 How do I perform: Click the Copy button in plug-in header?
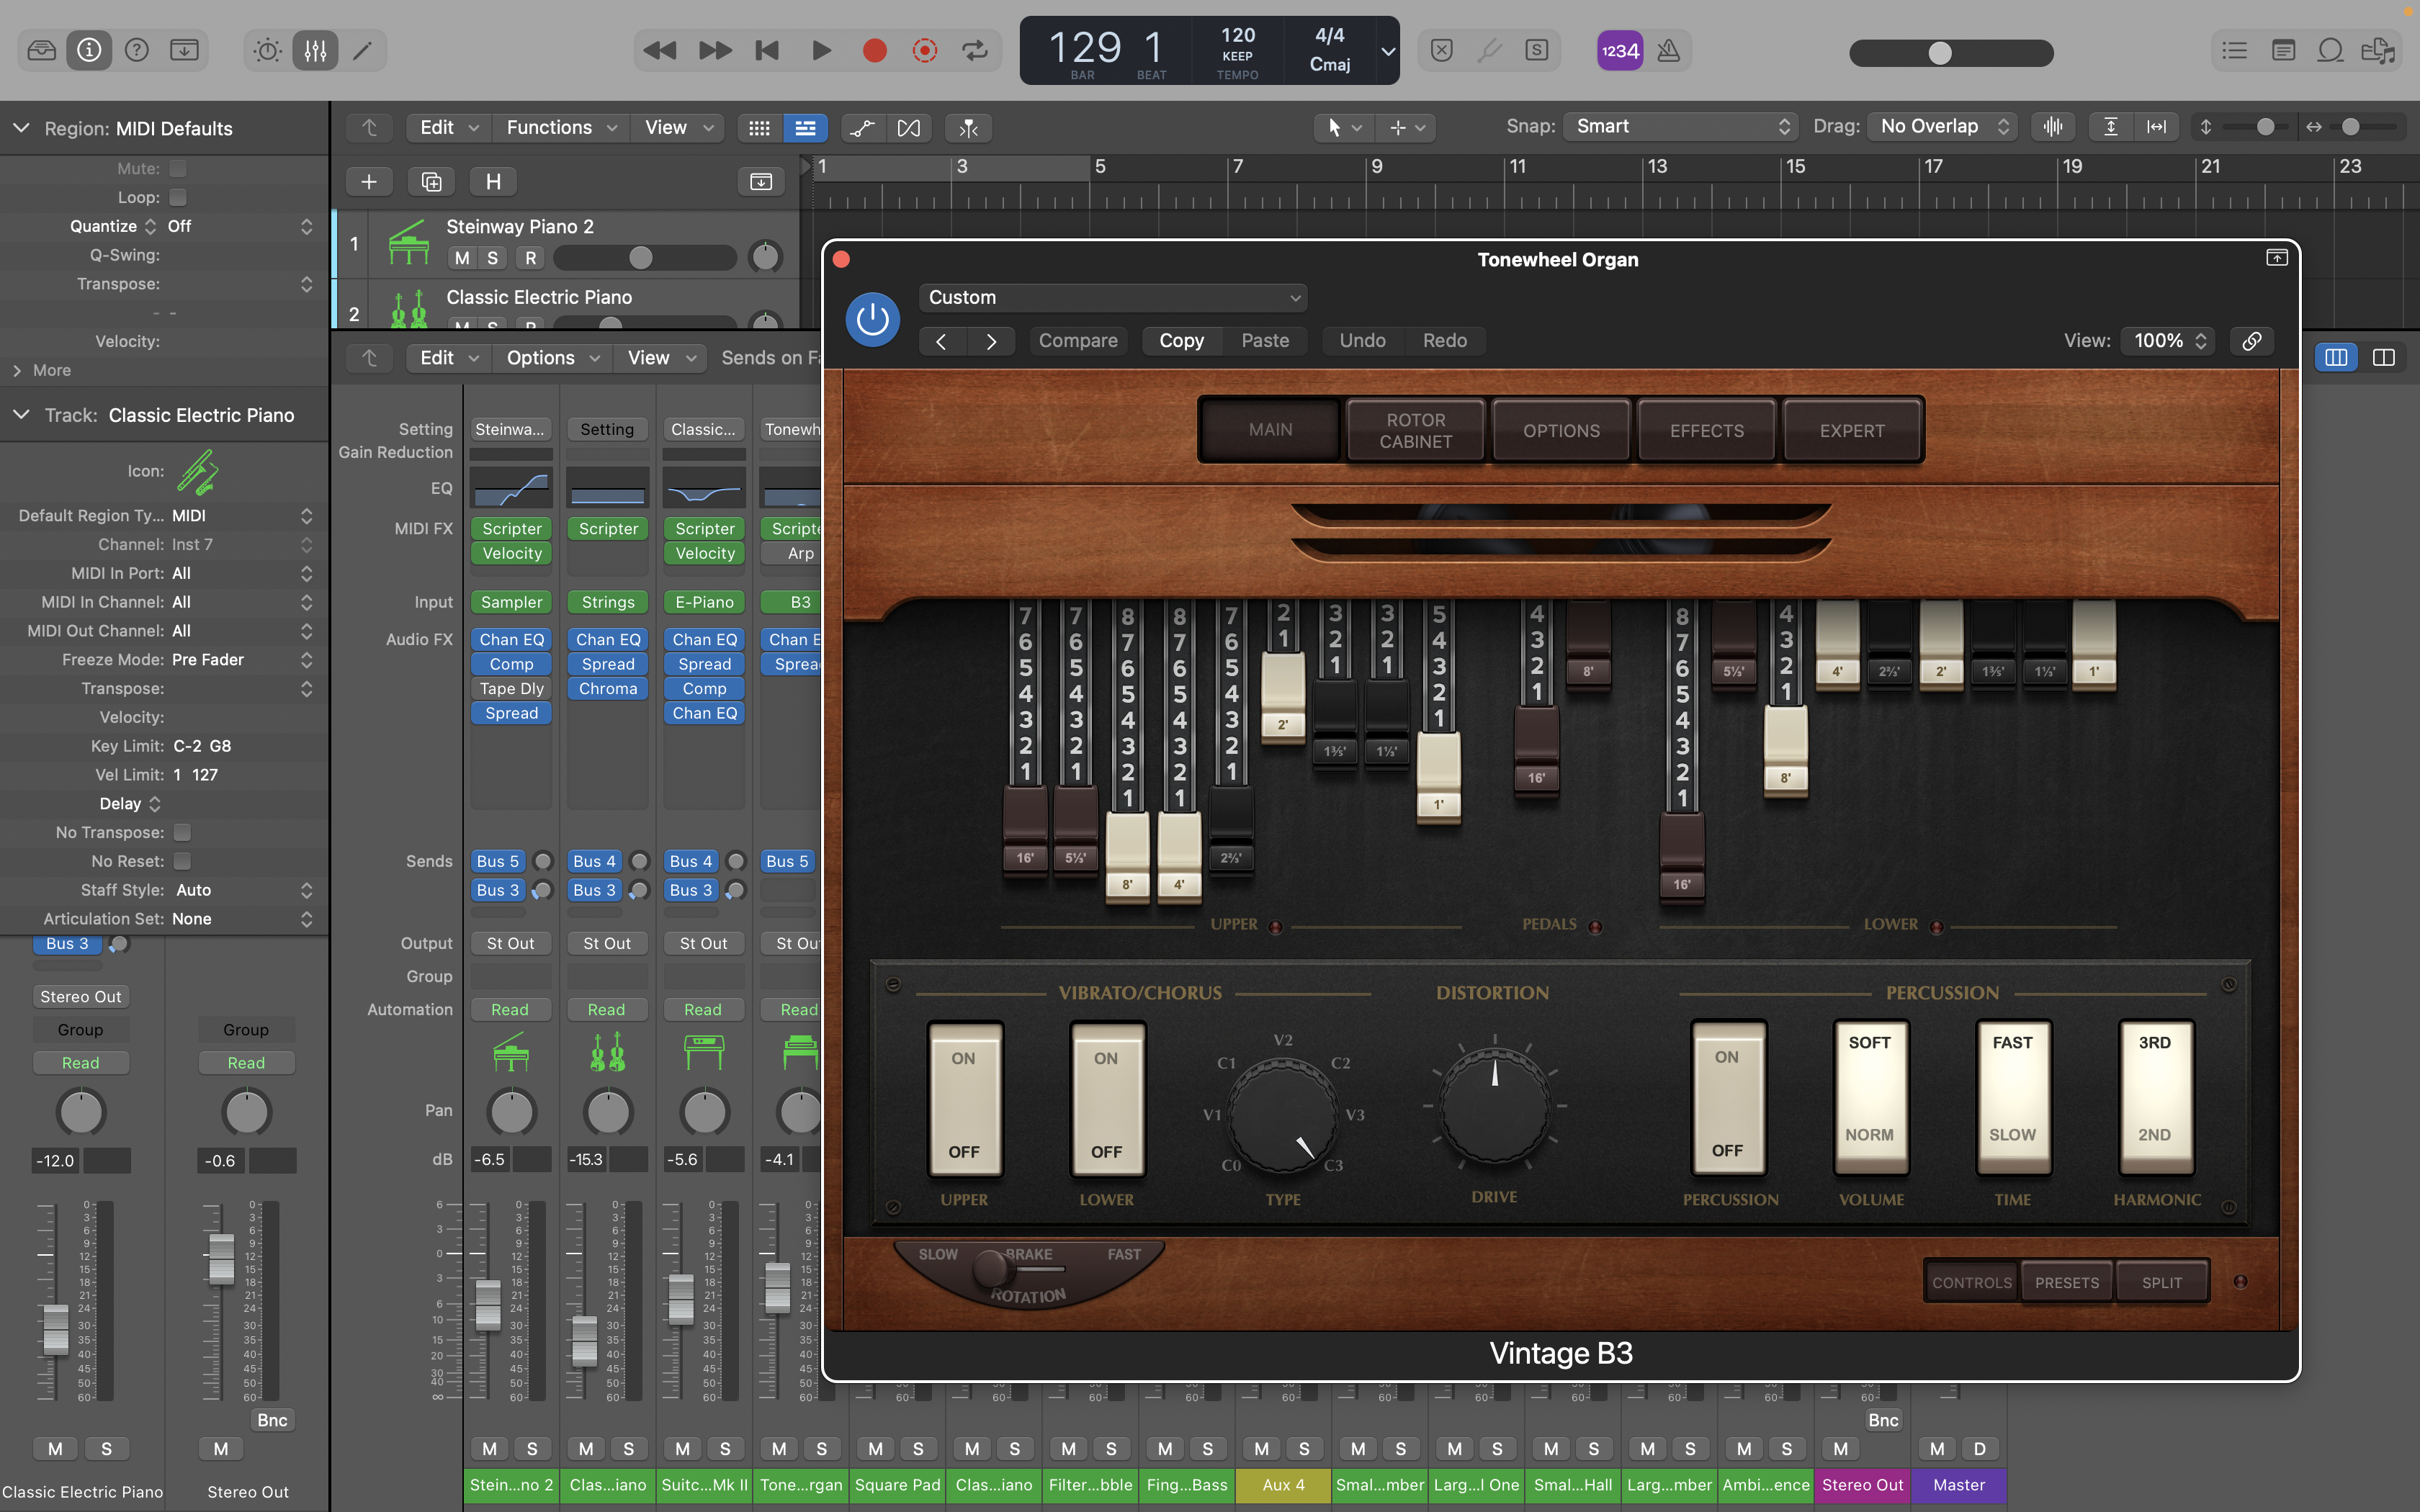[x=1181, y=341]
